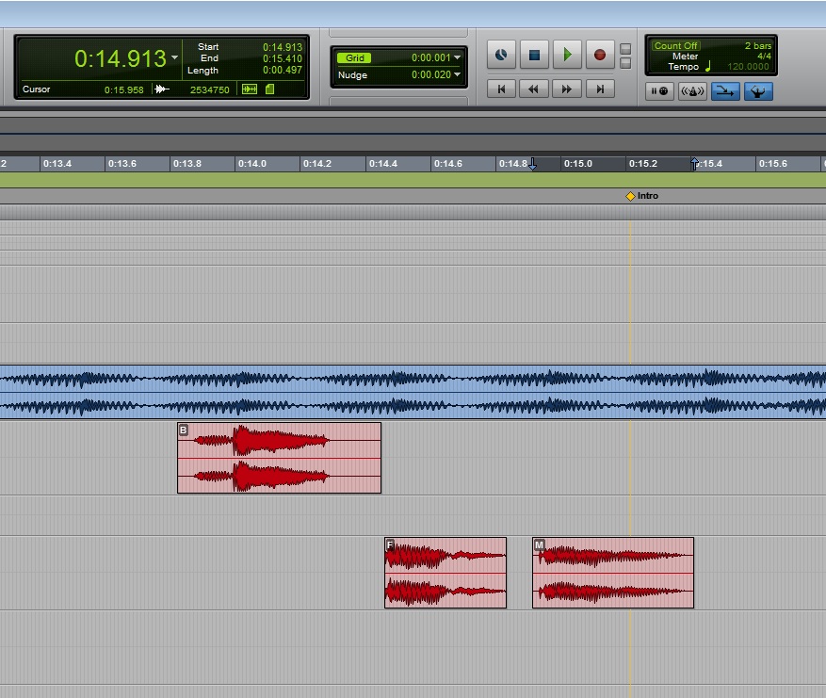Click the Tempo value 120.0000
Viewport: 826px width, 698px height.
pos(748,66)
